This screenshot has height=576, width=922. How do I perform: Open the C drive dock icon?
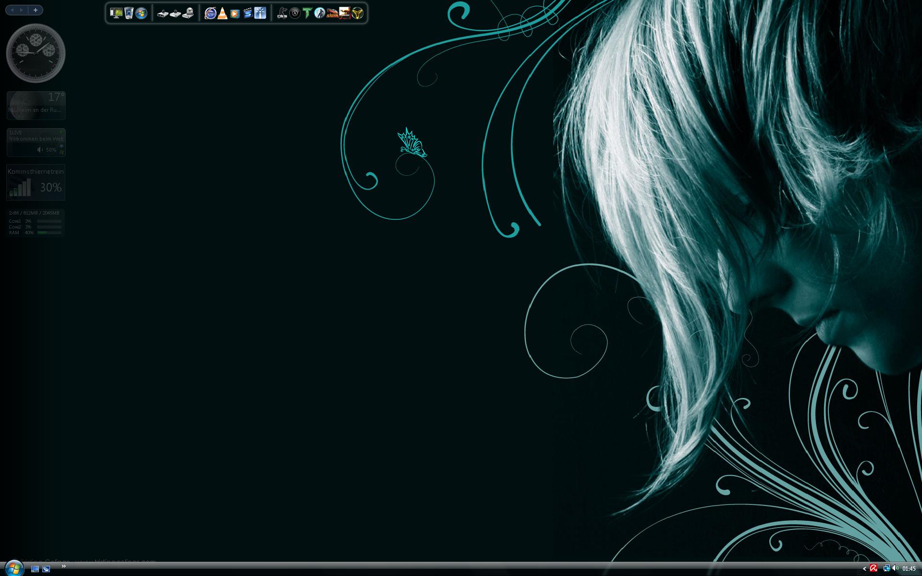(163, 13)
